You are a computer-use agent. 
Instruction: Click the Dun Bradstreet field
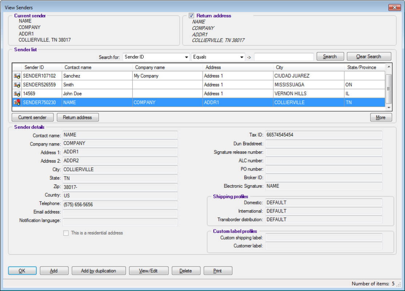pos(324,144)
